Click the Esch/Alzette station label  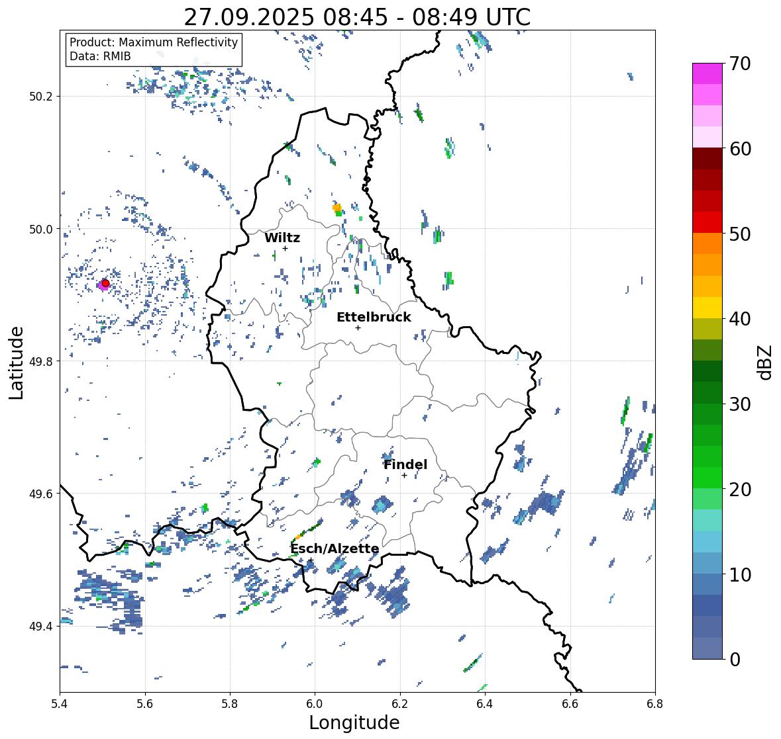(335, 548)
